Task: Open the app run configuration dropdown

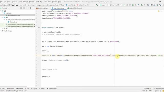Action: tap(103, 5)
